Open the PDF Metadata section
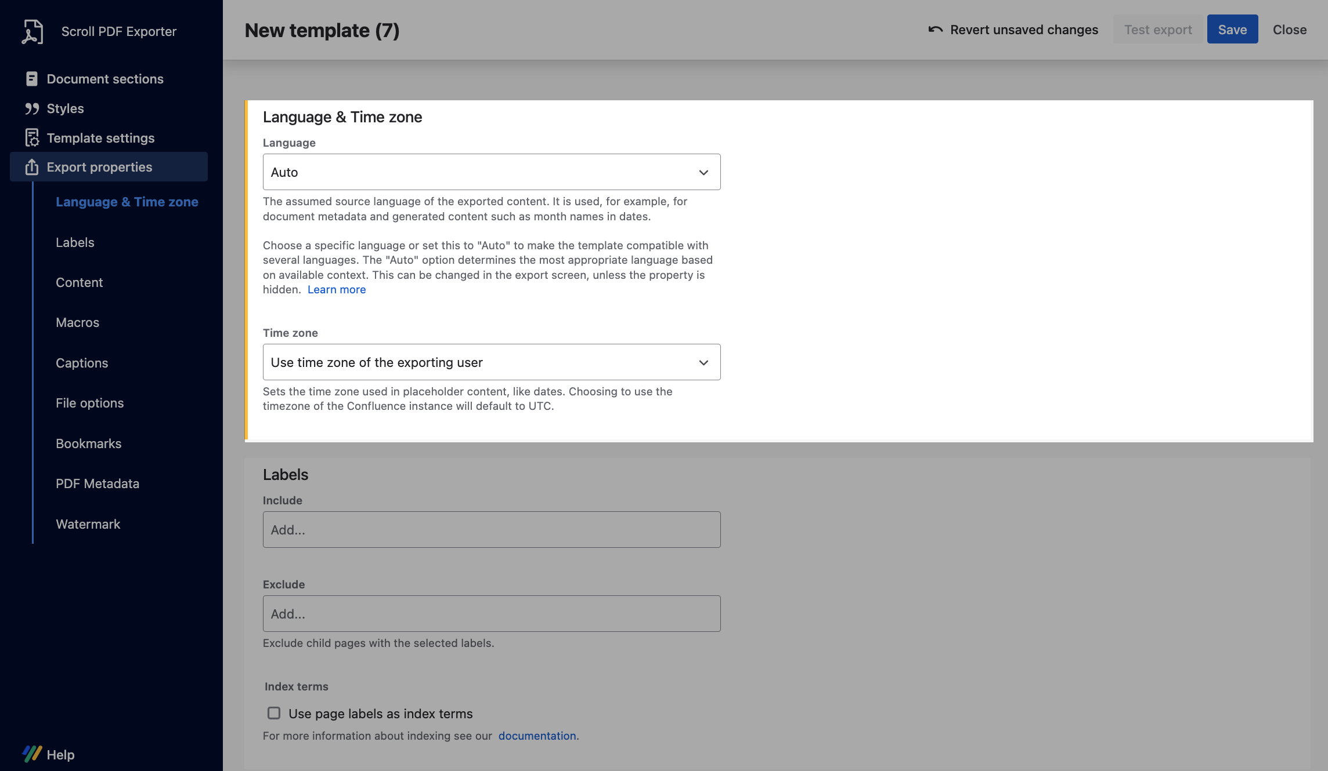The image size is (1328, 771). [x=97, y=483]
